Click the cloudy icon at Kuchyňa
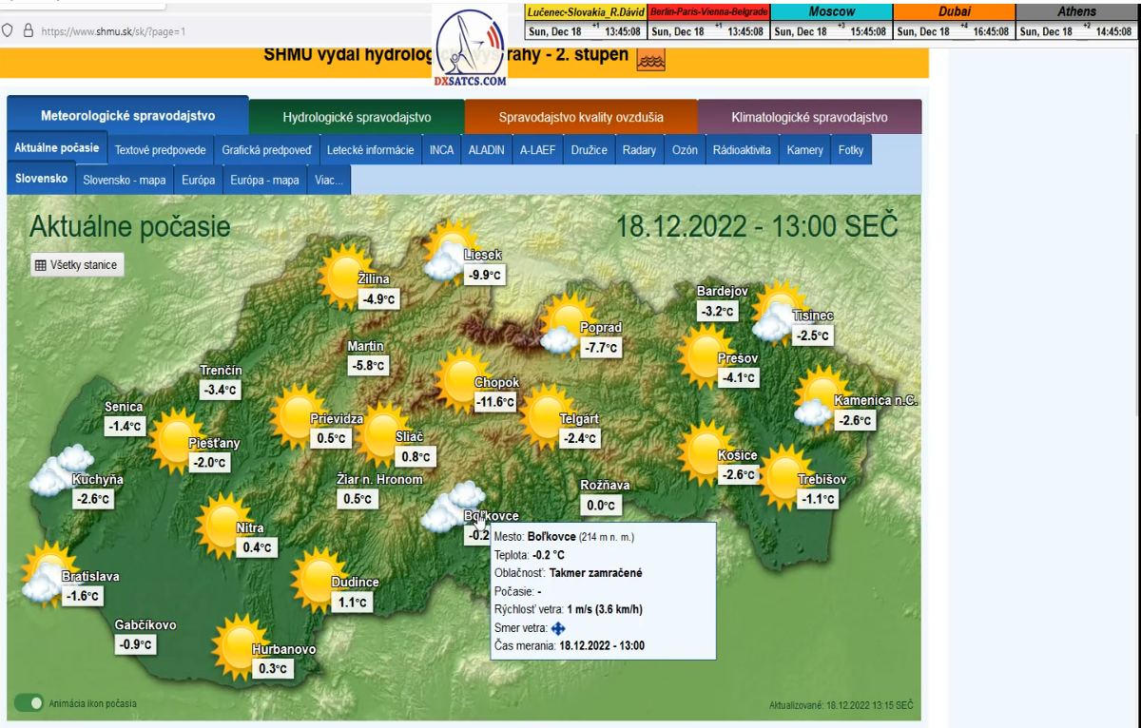The width and height of the screenshot is (1141, 728). click(x=59, y=469)
